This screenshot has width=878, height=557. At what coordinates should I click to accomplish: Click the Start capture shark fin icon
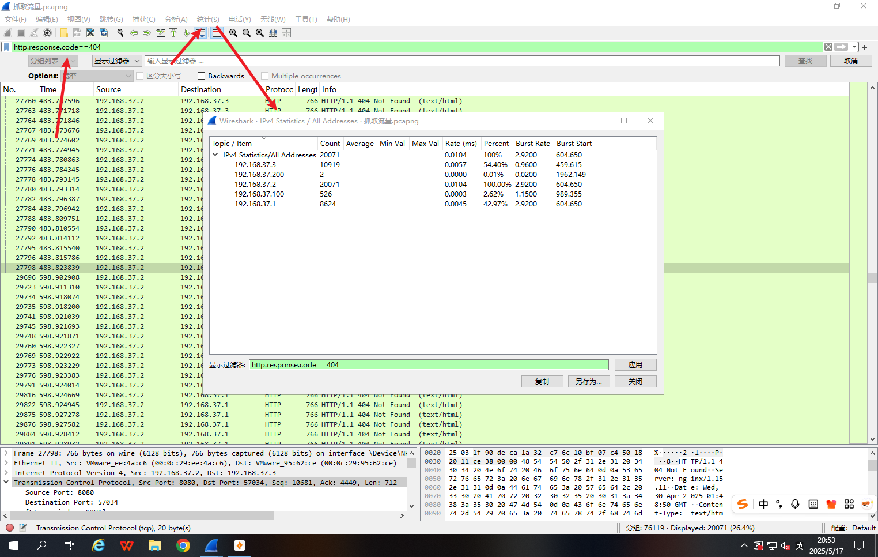[7, 33]
